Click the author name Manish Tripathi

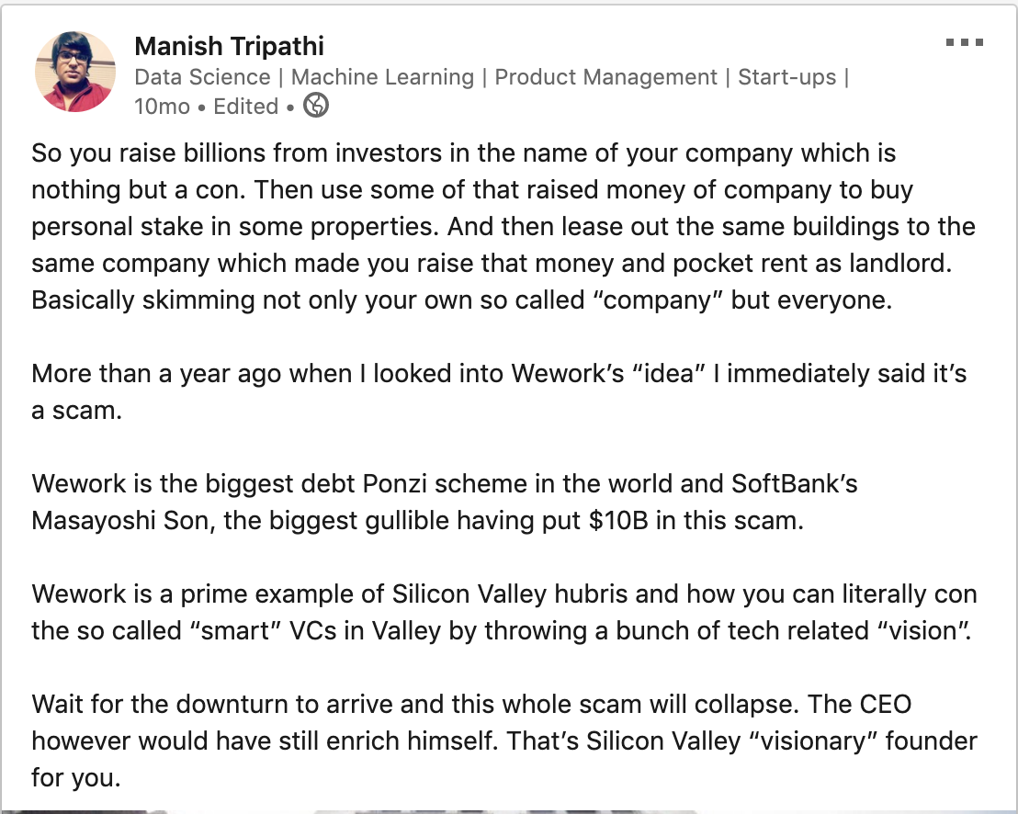click(x=229, y=46)
